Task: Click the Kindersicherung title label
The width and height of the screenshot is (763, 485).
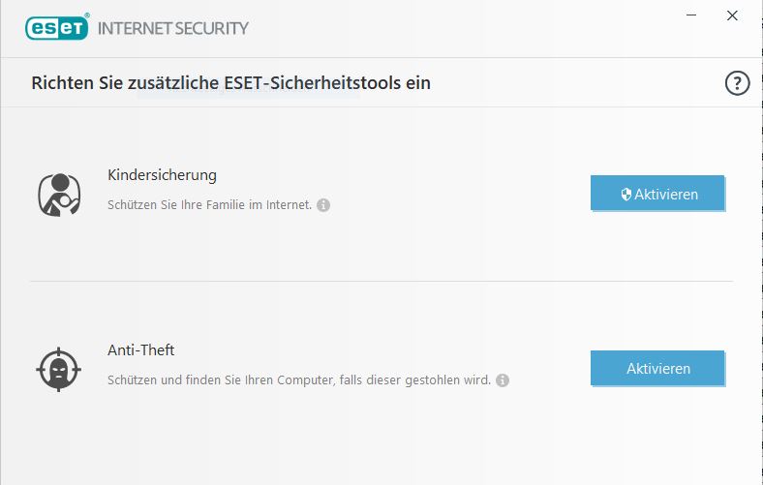Action: click(162, 175)
